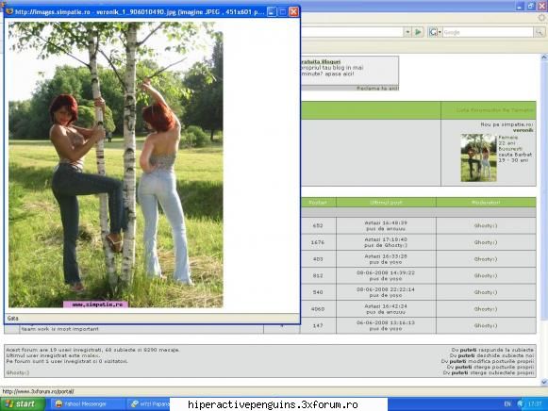Click the Moderatori column header
548x411 pixels.
pos(486,202)
